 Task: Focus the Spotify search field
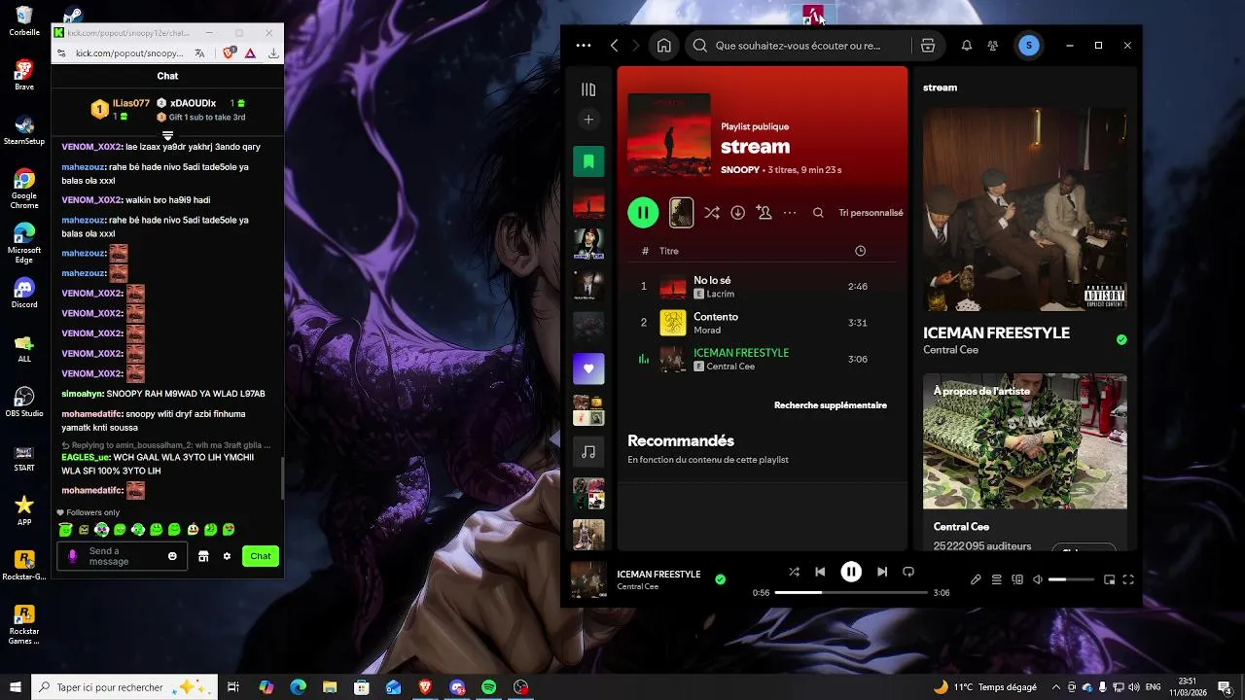pos(798,46)
